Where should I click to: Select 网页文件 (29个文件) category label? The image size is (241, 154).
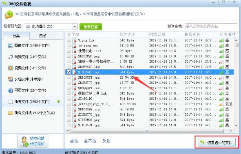pos(30,90)
